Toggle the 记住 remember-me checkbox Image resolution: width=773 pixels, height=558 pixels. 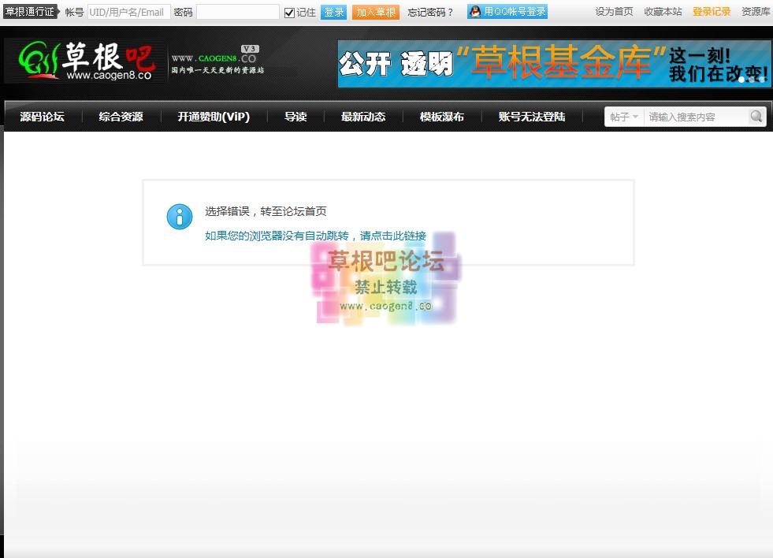(x=289, y=13)
